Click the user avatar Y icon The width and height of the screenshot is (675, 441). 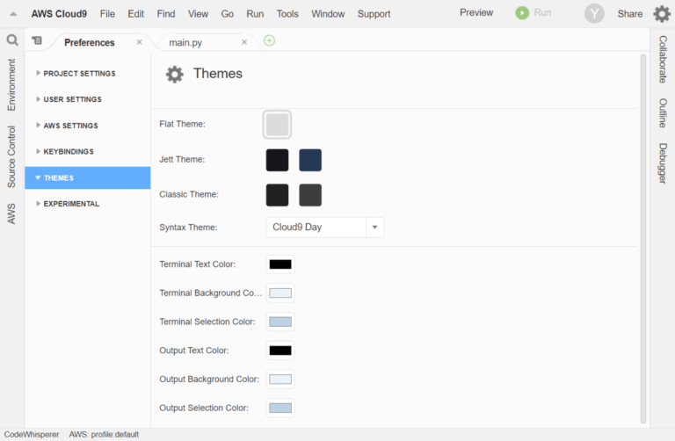point(595,14)
